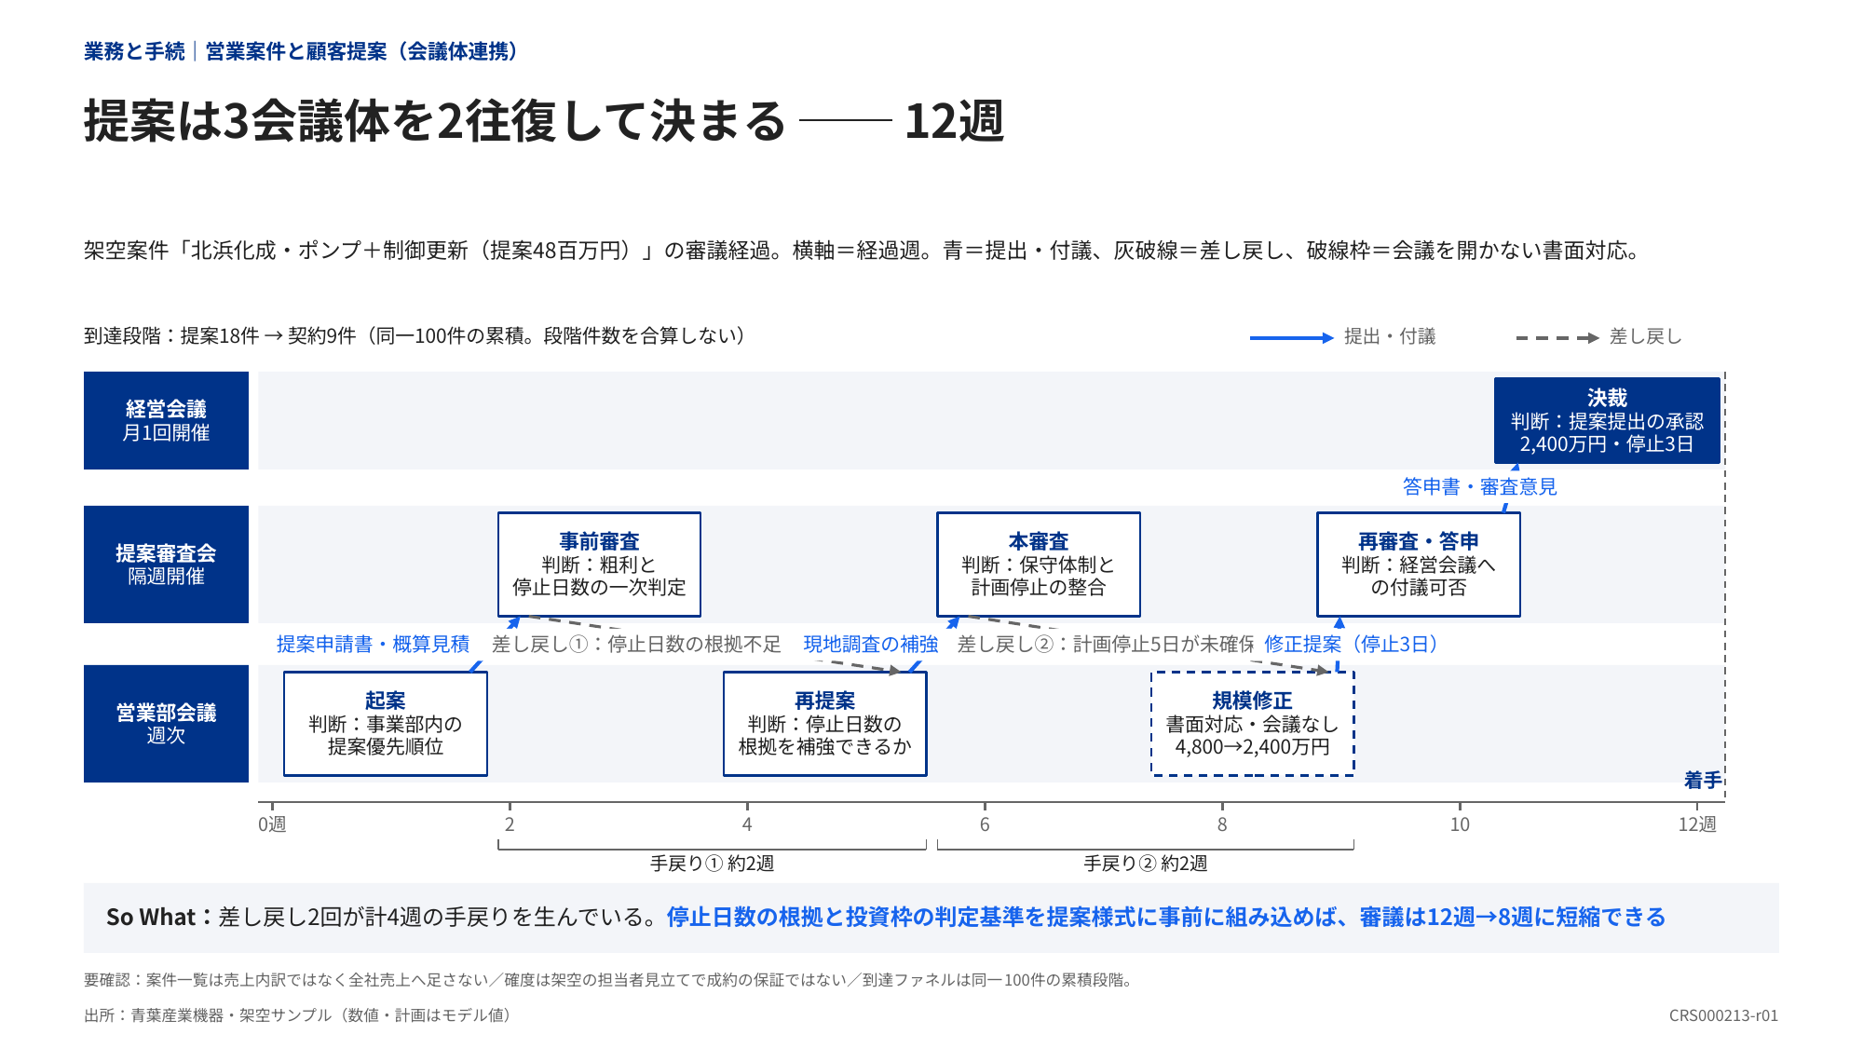Viewport: 1863px width, 1048px height.
Task: Click the 再提案 box
Action: click(825, 724)
